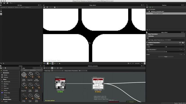The height and width of the screenshot is (104, 186).
Task: Open the View menu in 3D View
Action: pos(22,7)
